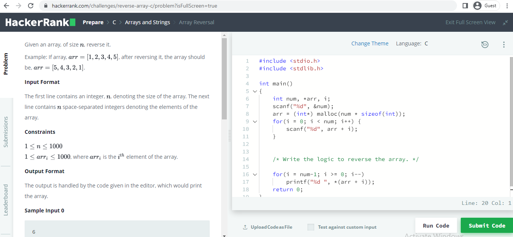Click the Submit Code button
The image size is (513, 237).
(x=487, y=226)
